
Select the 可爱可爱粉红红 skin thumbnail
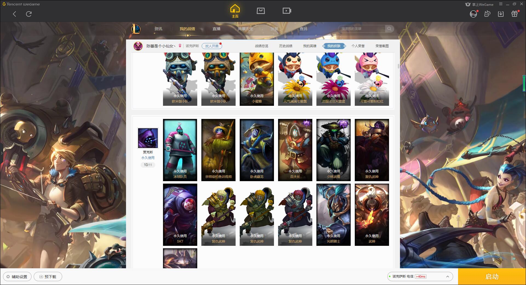click(x=372, y=79)
